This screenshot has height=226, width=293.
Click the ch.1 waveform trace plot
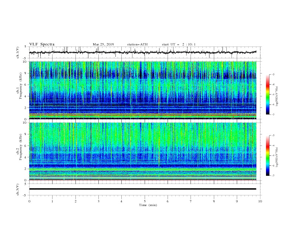(x=143, y=52)
